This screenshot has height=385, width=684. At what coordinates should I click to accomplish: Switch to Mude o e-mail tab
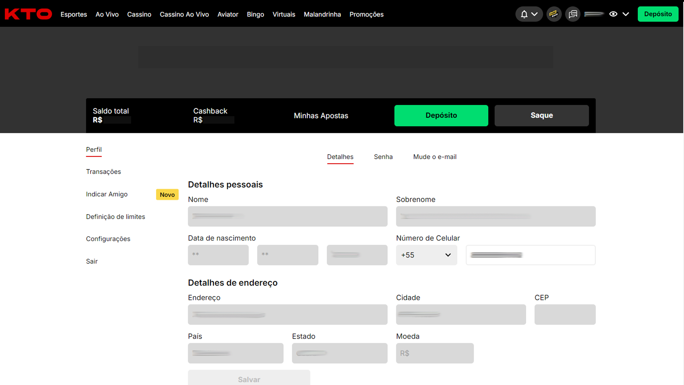coord(435,157)
